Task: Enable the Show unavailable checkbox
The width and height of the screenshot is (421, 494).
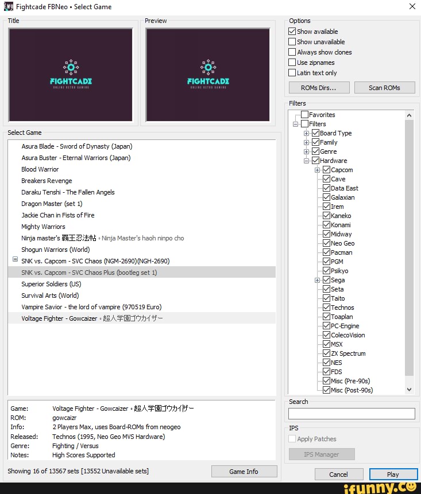Action: coord(292,42)
